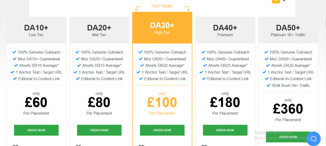This screenshot has height=146, width=326.
Task: Click the Ahrefs DR20 Average* footnote text
Action: click(165, 65)
